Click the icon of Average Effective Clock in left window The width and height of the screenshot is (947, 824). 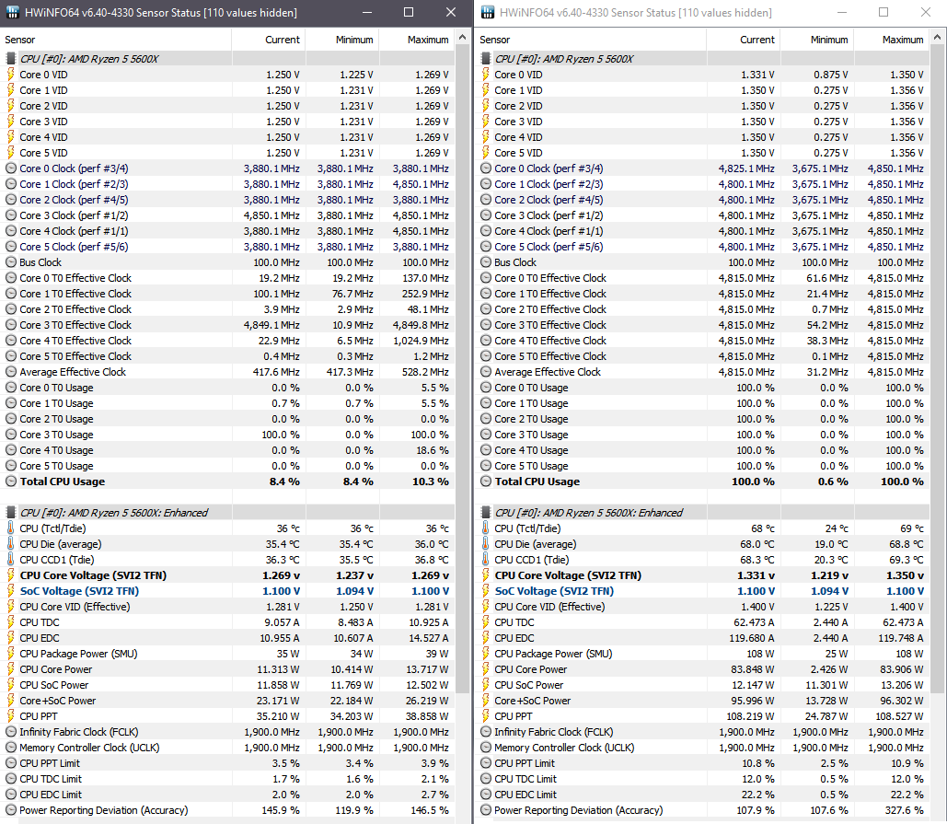click(11, 372)
